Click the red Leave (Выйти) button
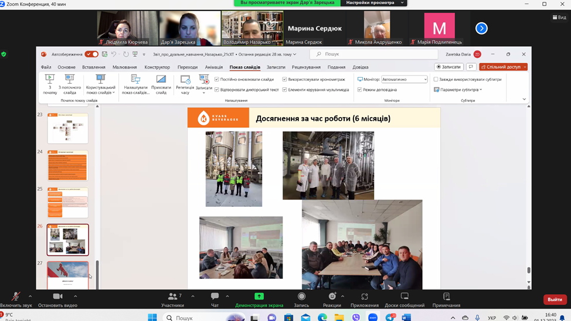571x321 pixels. pyautogui.click(x=555, y=299)
